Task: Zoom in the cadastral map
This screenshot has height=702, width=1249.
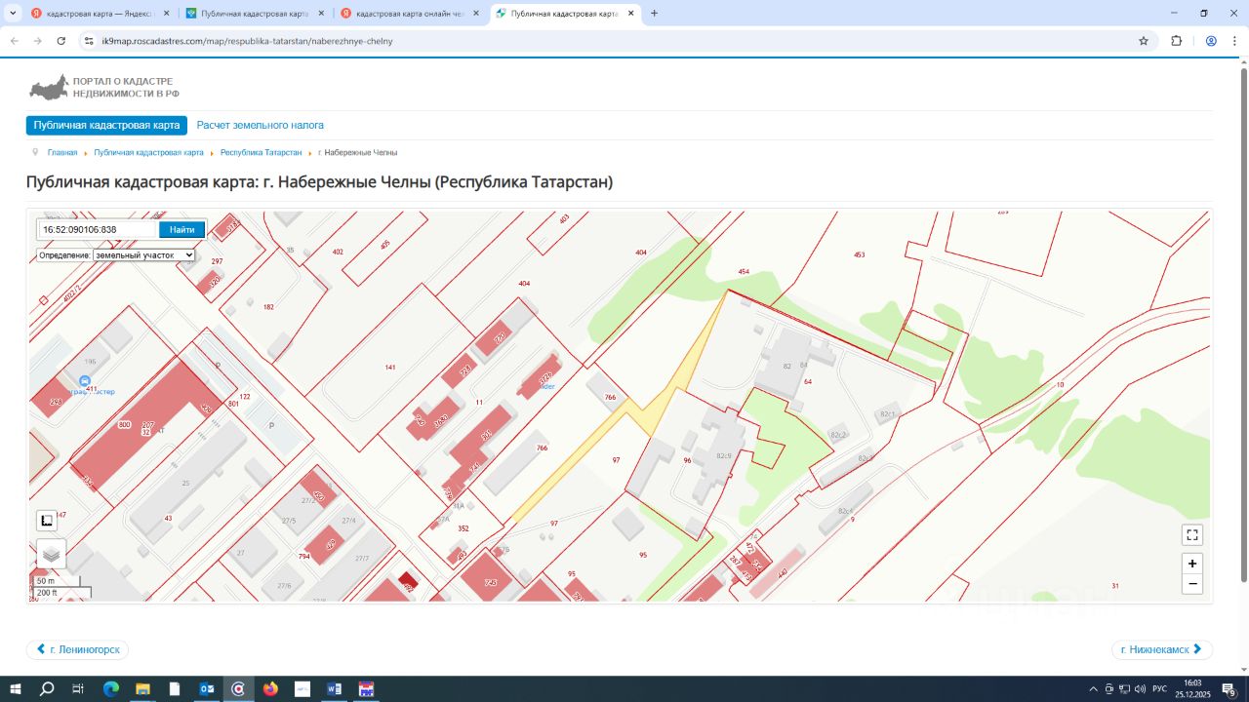Action: (x=1191, y=564)
